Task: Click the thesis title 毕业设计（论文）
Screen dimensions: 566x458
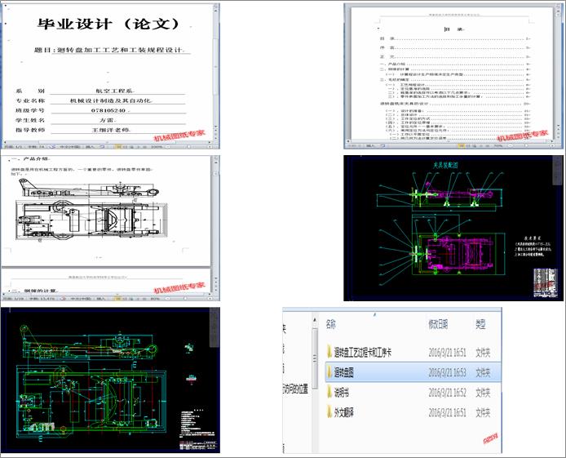Action: 108,24
